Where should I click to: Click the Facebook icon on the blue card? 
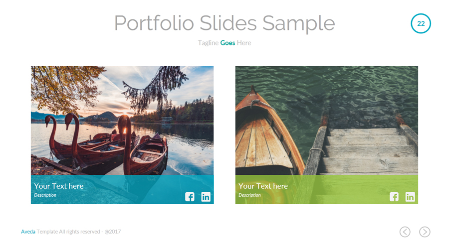(190, 197)
